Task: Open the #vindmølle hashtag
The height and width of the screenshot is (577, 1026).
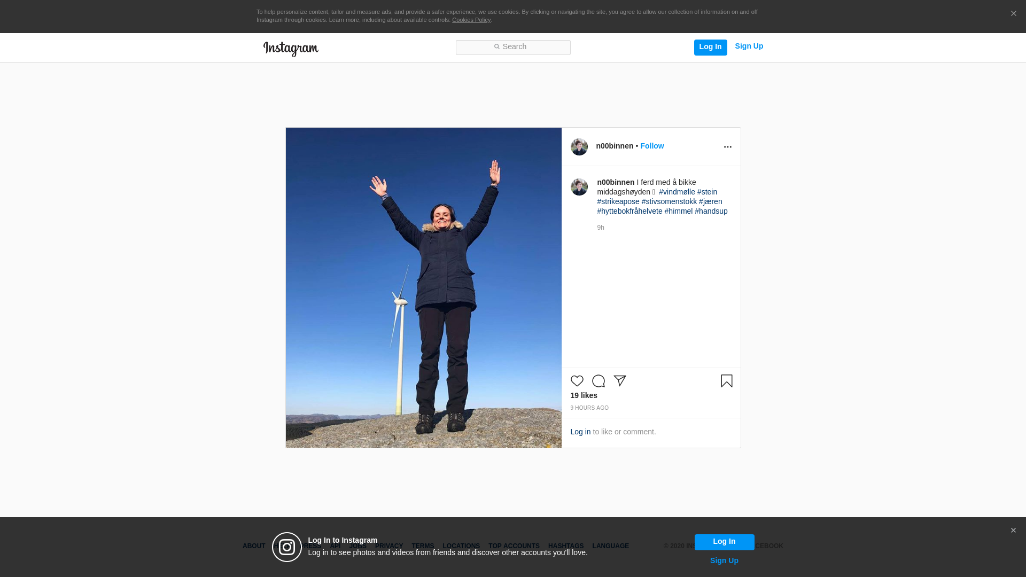Action: [677, 192]
